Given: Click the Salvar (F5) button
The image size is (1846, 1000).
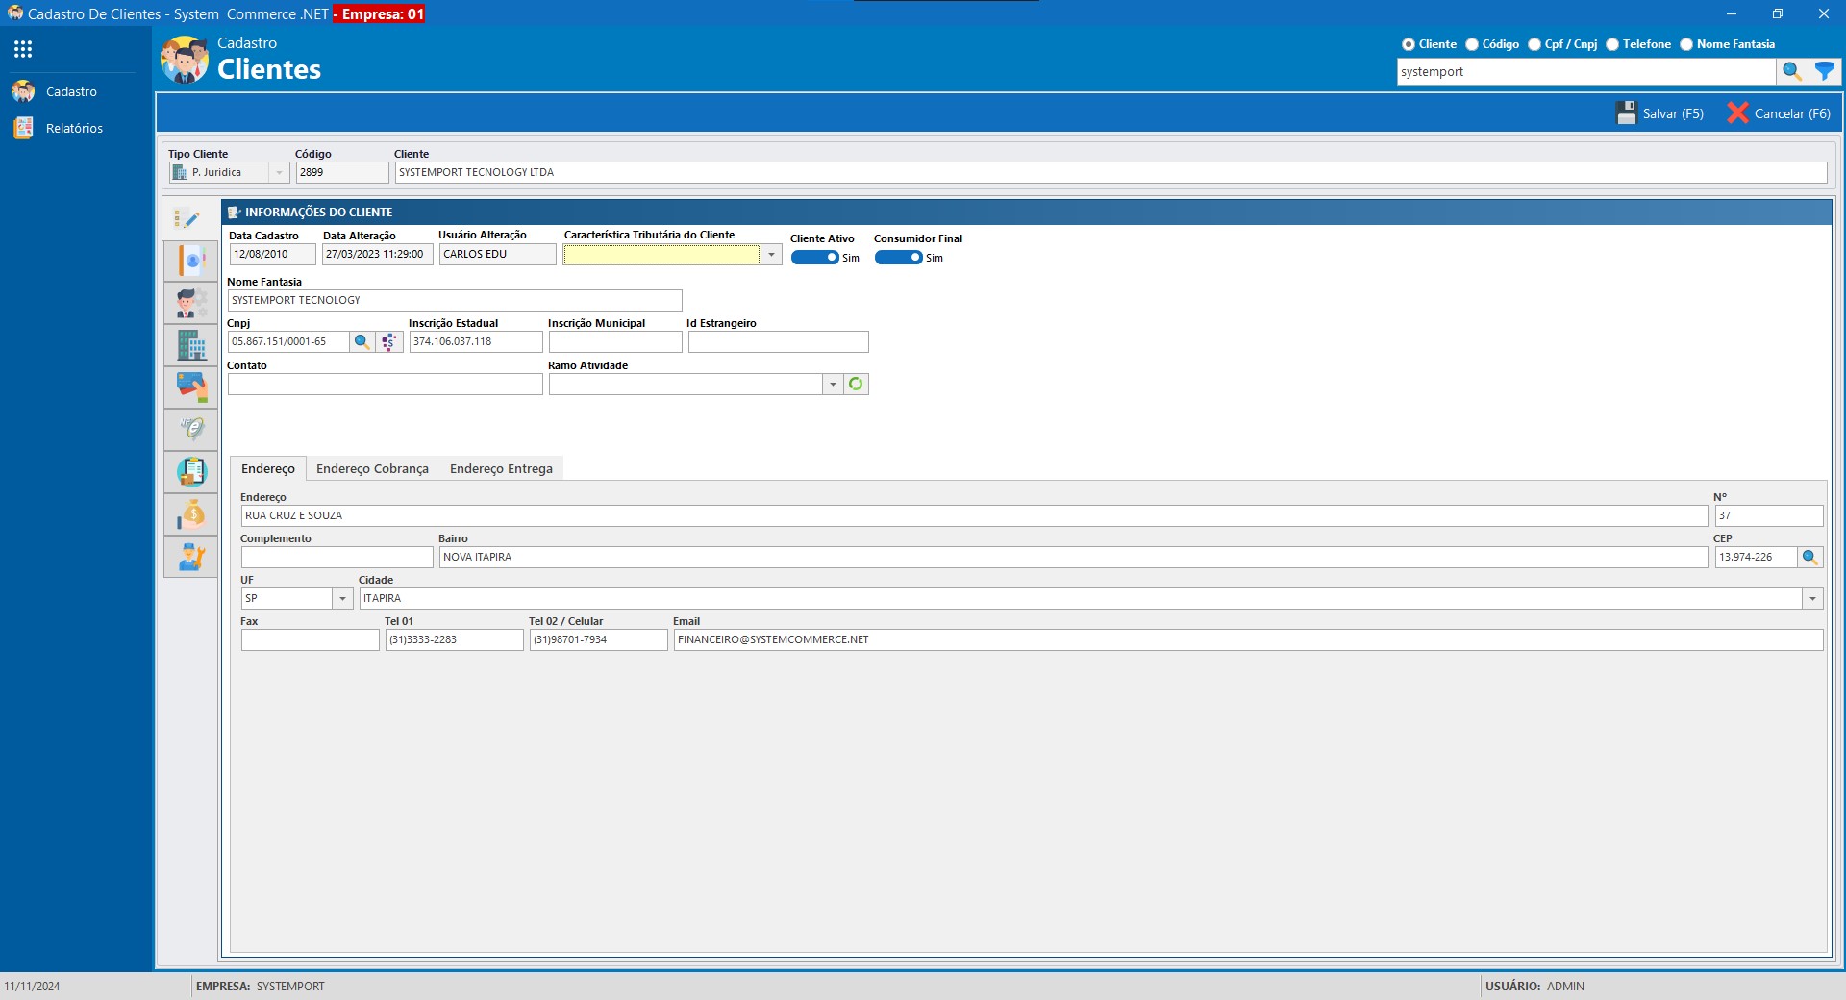Looking at the screenshot, I should (x=1659, y=113).
